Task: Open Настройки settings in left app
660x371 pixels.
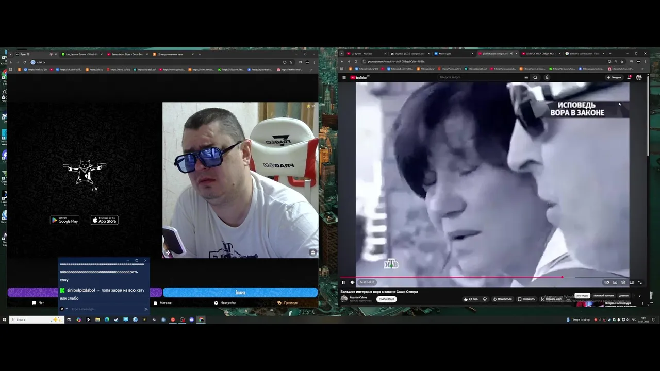Action: coord(225,303)
